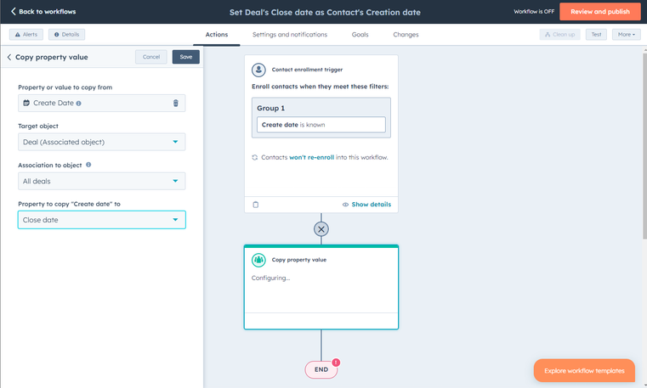The height and width of the screenshot is (388, 647).
Task: Go back to workflows
Action: 43,12
